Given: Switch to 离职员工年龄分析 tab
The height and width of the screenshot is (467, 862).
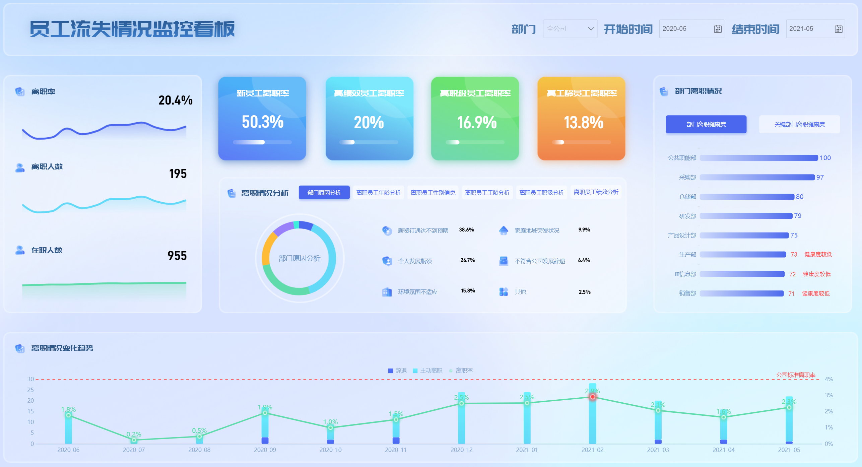Looking at the screenshot, I should point(378,193).
